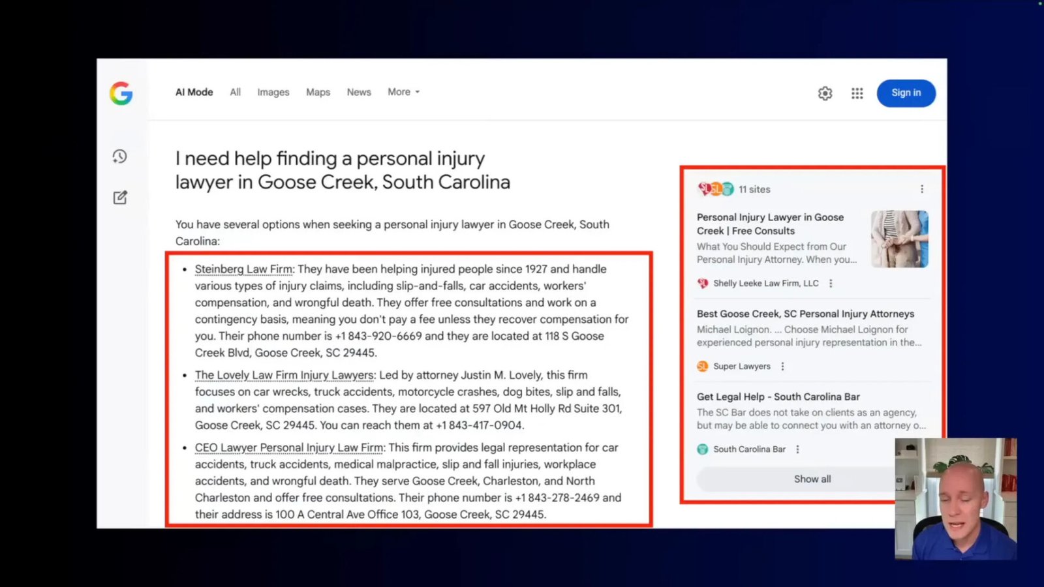Open options menu next to Shelly Leeke Law Firm
Image resolution: width=1044 pixels, height=587 pixels.
pyautogui.click(x=831, y=284)
